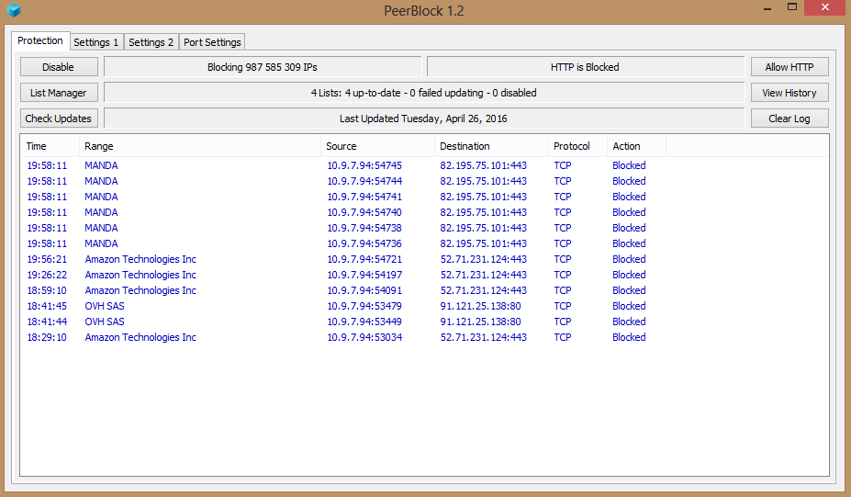Sort by the Action column header
The height and width of the screenshot is (497, 851).
[636, 146]
